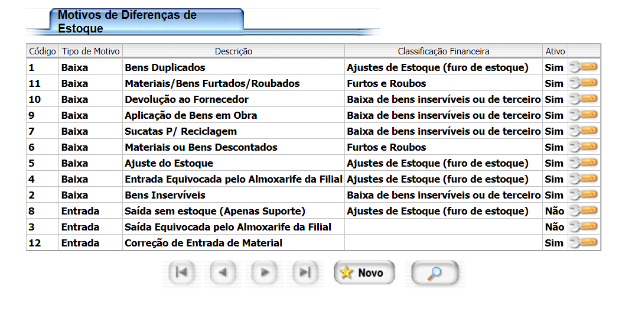Click edit icon for Bens Duplicados row

point(584,67)
